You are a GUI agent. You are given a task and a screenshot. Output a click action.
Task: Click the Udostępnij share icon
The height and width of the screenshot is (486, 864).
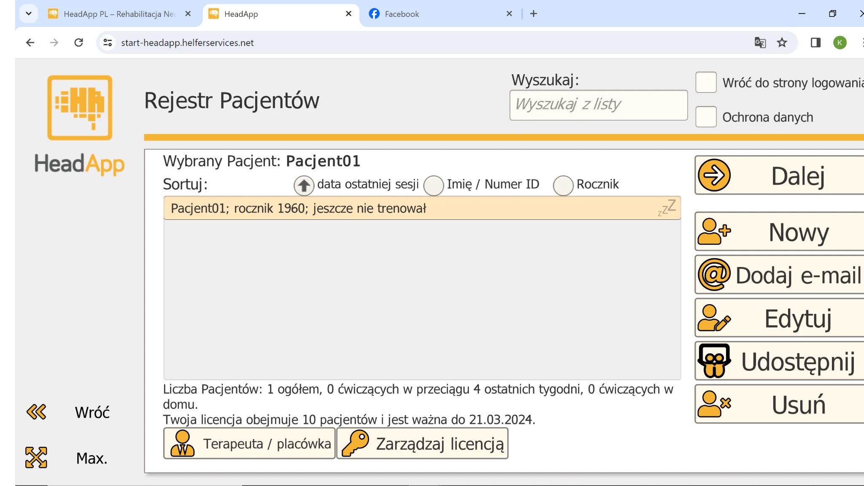(714, 361)
